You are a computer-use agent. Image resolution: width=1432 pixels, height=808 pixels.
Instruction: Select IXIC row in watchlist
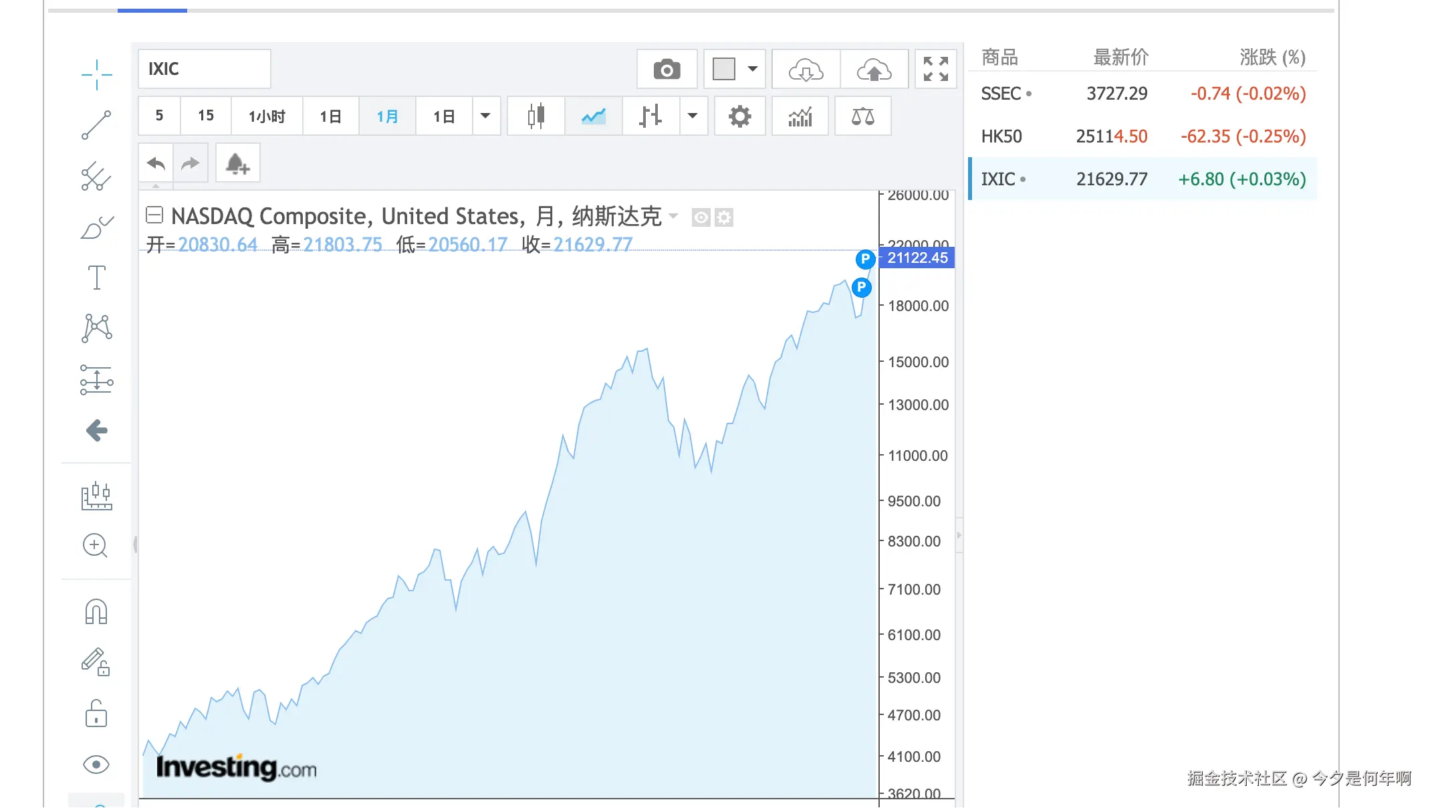1143,179
